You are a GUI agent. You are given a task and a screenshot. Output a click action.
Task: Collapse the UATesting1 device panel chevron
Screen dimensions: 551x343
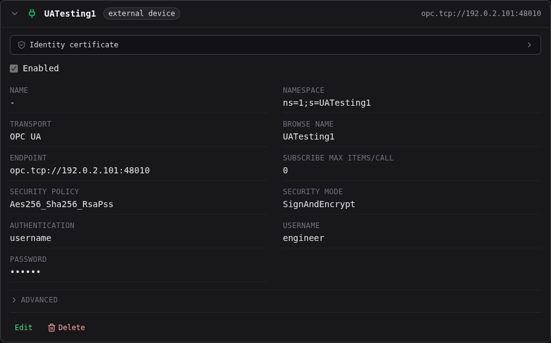pyautogui.click(x=15, y=14)
